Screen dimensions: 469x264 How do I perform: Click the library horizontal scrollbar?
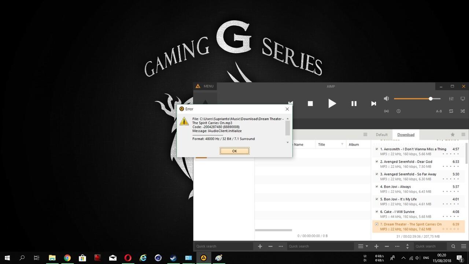pyautogui.click(x=273, y=230)
